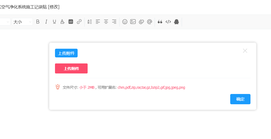Click the @ mention icon
Viewport: 271px width, 139px height.
tap(149, 22)
